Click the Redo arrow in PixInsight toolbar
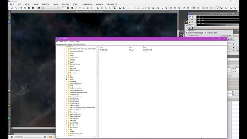 pos(16,8)
